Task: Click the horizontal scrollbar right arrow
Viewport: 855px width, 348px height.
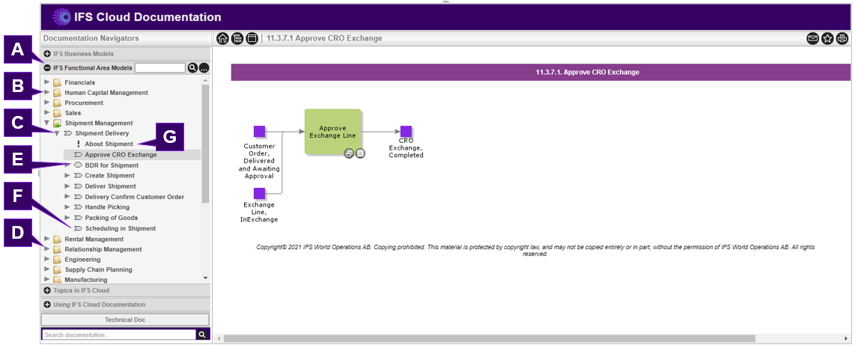Action: 847,338
